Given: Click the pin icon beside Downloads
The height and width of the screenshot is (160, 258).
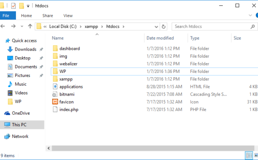Looking at the screenshot, I should pyautogui.click(x=41, y=49).
